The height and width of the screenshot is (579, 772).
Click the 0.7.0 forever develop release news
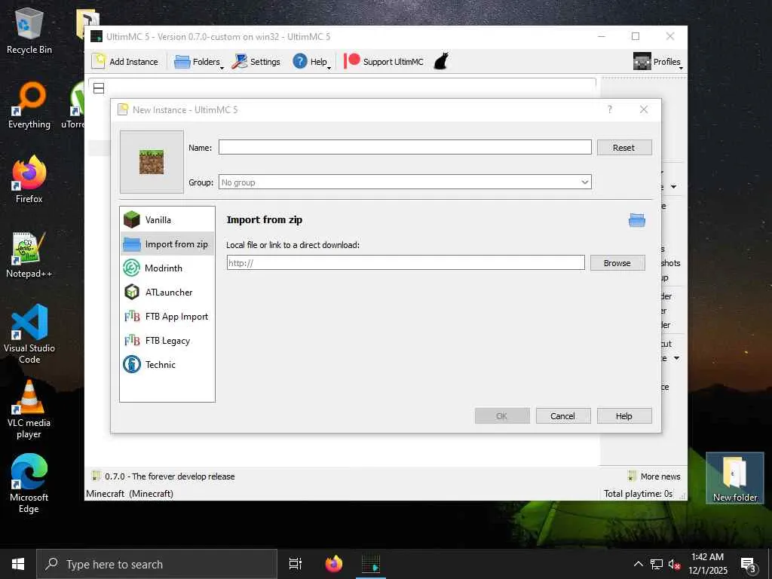click(x=163, y=476)
